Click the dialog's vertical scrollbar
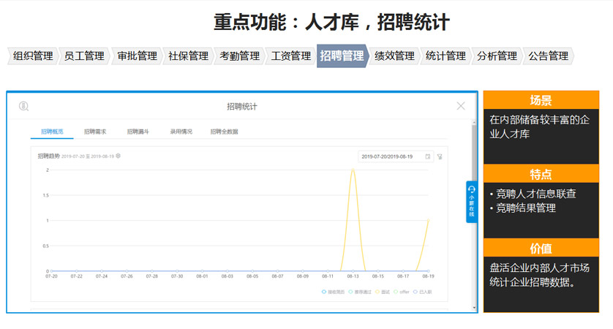 [x=473, y=145]
